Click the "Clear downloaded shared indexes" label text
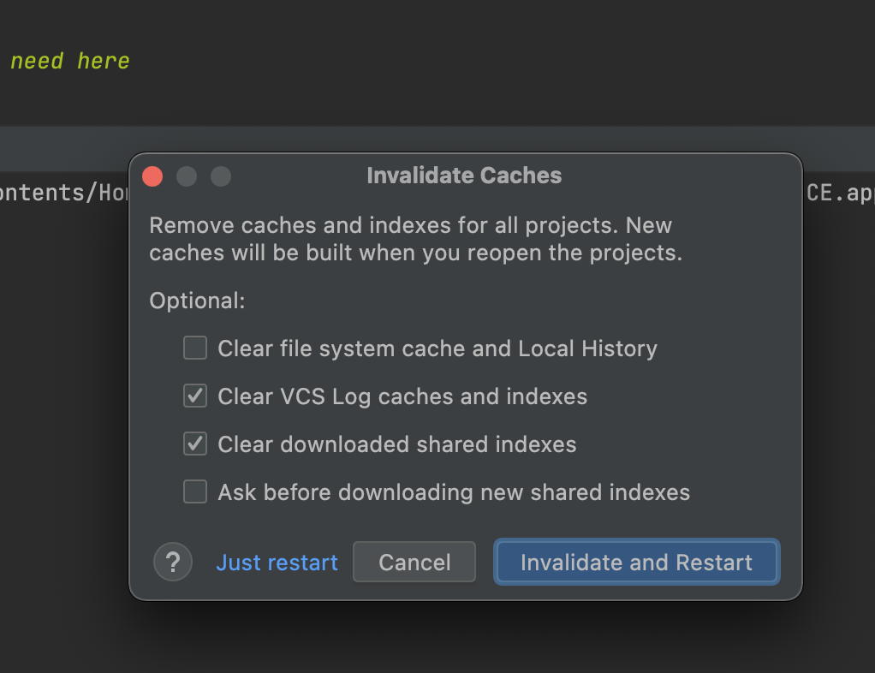875x673 pixels. (397, 444)
